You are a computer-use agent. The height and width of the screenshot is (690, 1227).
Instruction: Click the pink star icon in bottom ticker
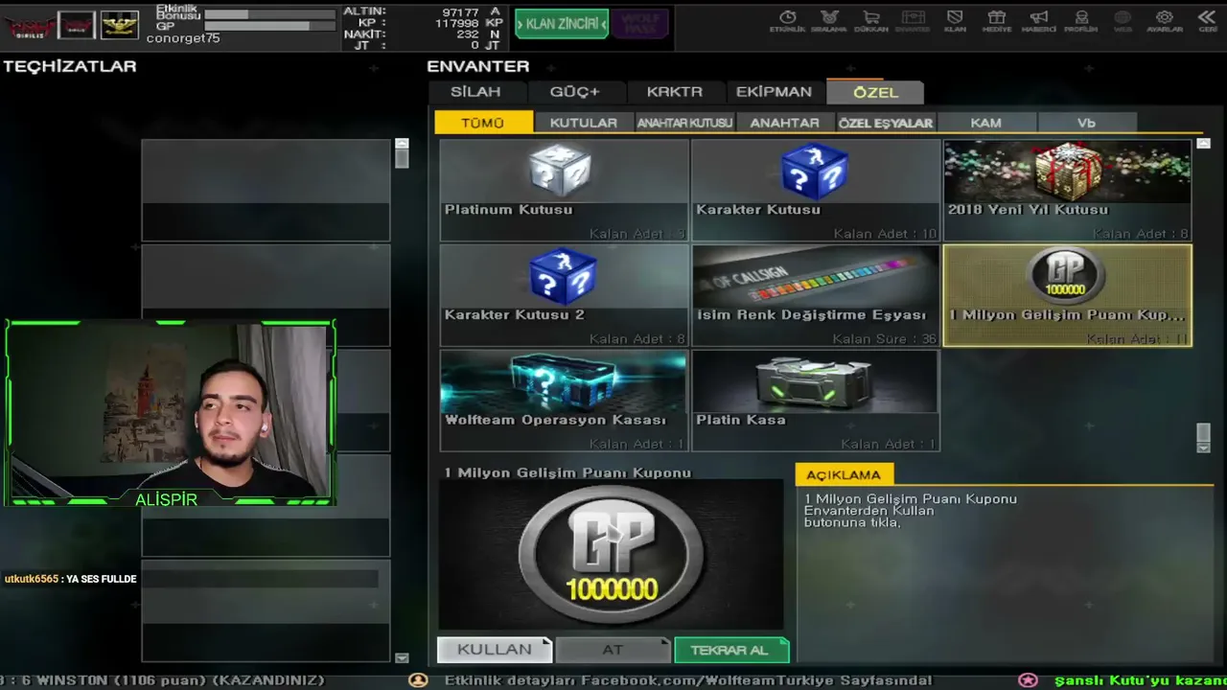[1028, 679]
